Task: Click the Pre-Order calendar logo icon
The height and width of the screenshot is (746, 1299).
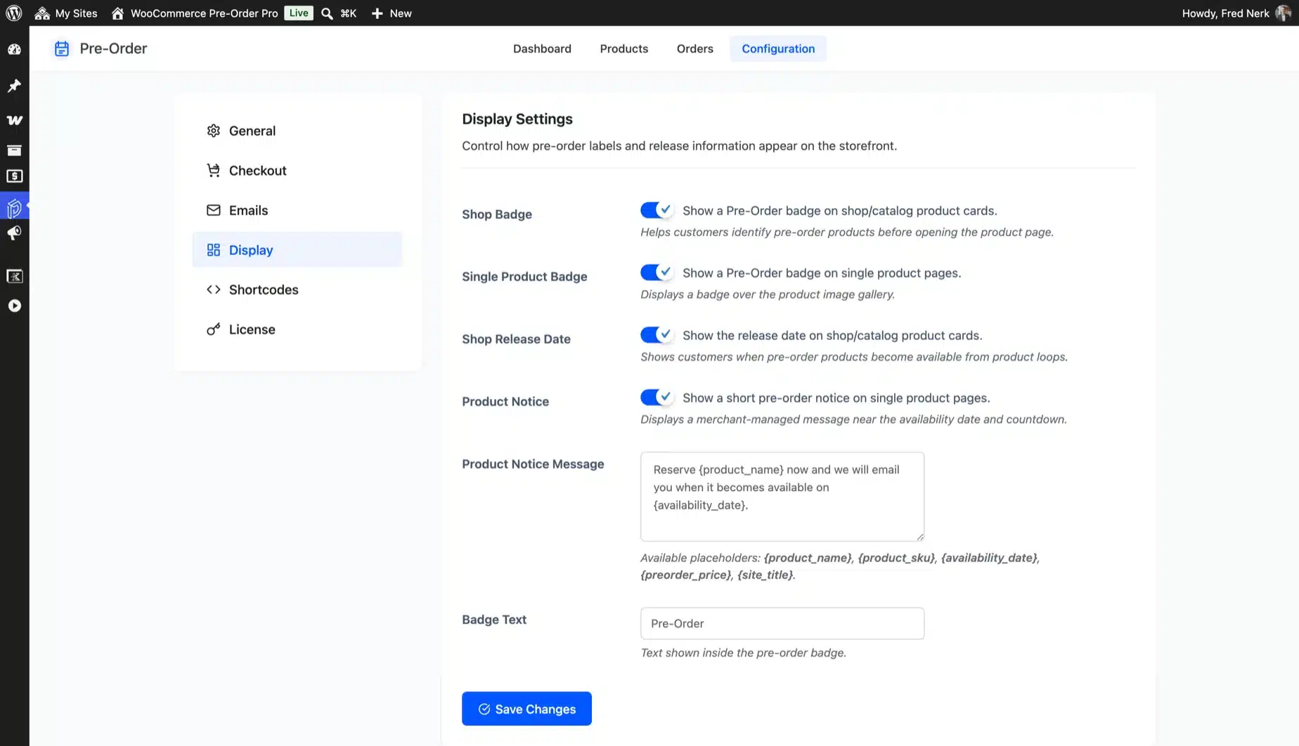Action: click(62, 48)
